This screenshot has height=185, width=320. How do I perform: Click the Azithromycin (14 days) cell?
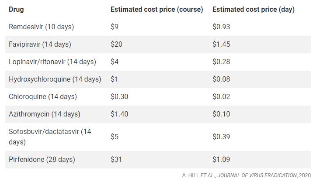(45, 114)
